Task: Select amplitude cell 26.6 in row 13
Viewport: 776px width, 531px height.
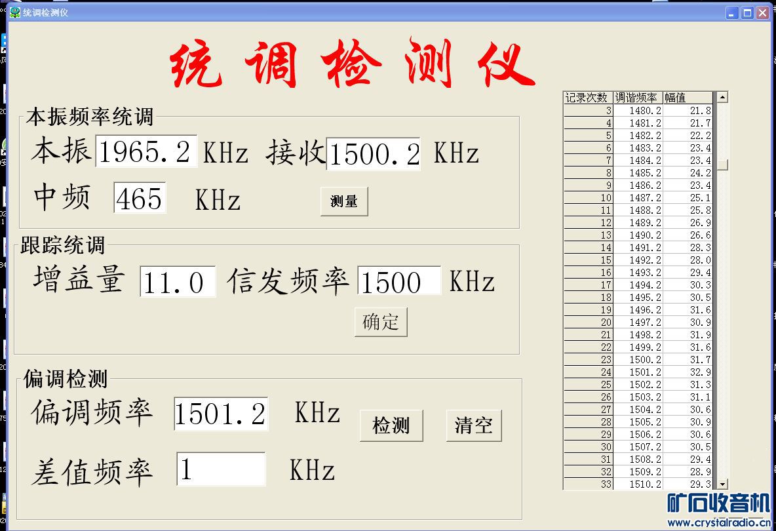Action: (x=688, y=235)
